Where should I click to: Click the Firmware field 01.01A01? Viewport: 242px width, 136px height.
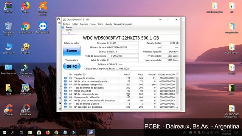[123, 43]
